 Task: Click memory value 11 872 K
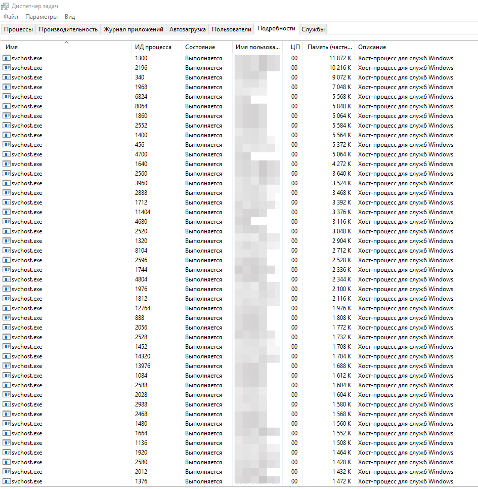click(340, 58)
